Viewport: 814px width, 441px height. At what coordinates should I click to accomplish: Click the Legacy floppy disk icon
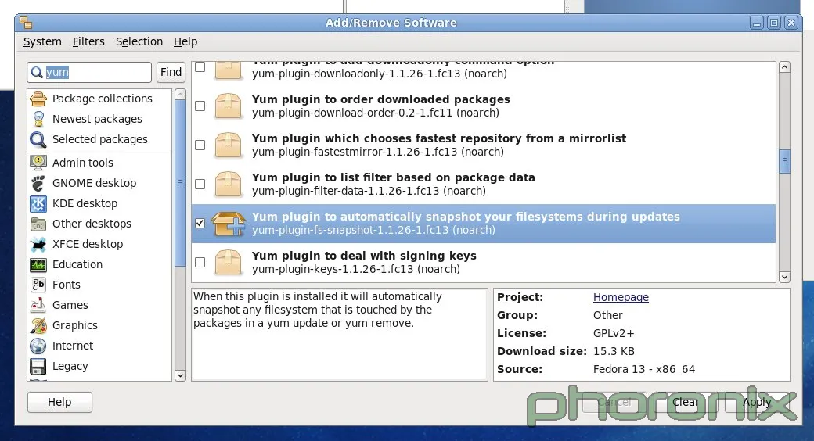point(38,366)
